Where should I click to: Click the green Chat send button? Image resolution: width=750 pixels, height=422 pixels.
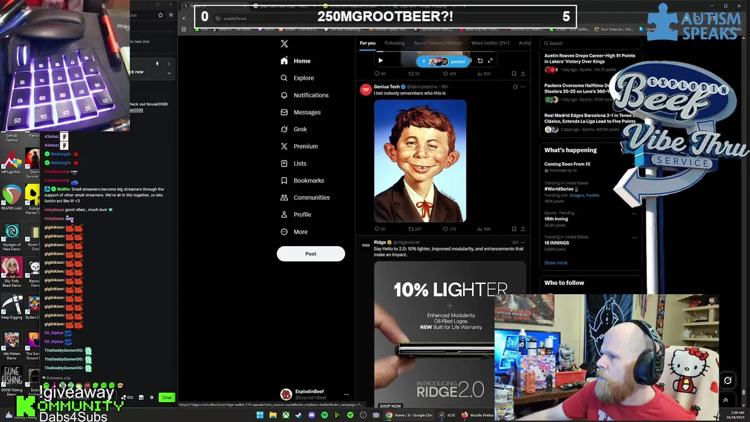click(x=167, y=398)
